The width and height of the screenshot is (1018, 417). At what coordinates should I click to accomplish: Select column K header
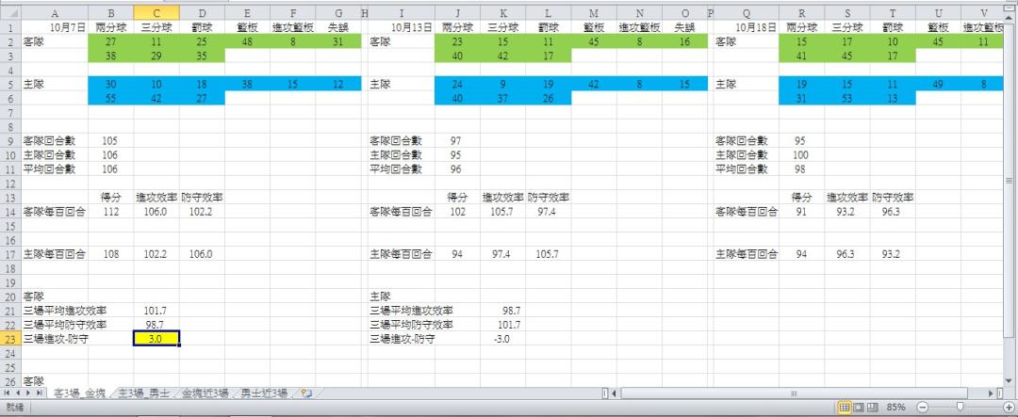[503, 13]
